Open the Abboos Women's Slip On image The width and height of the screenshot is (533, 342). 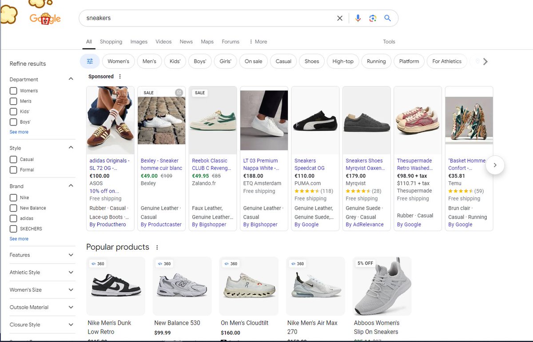point(382,286)
